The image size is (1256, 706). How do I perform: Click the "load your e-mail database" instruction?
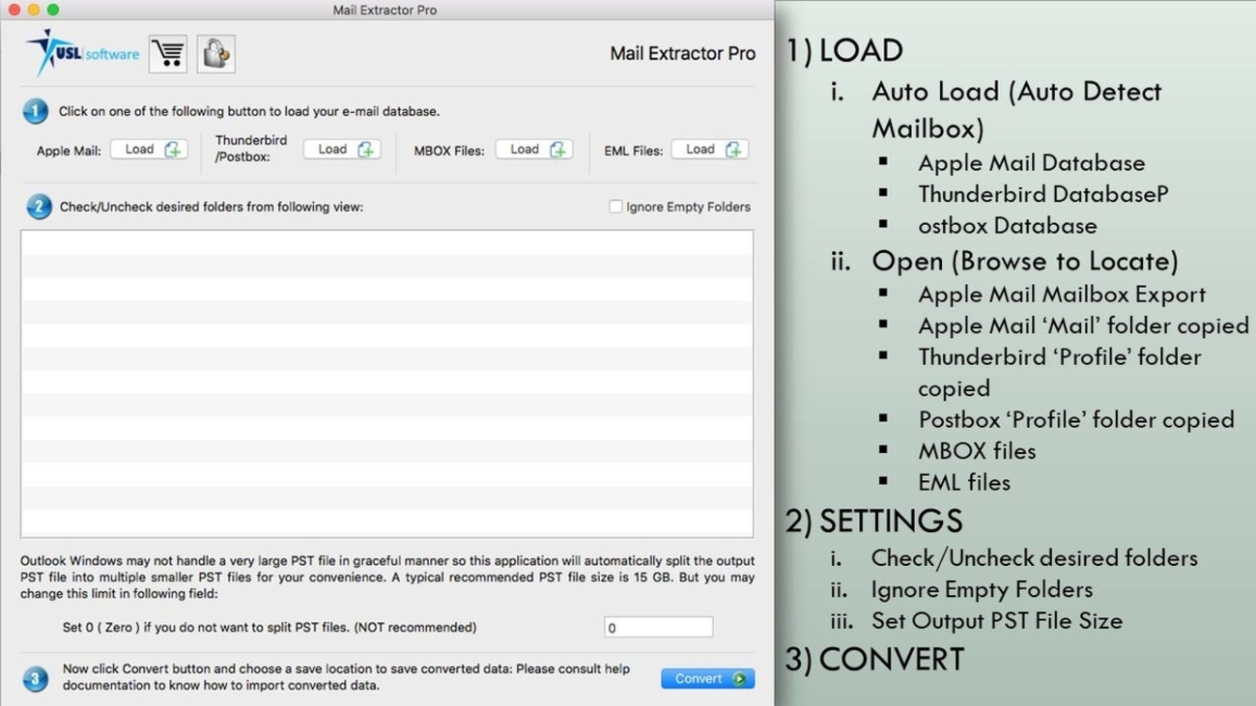(x=249, y=111)
